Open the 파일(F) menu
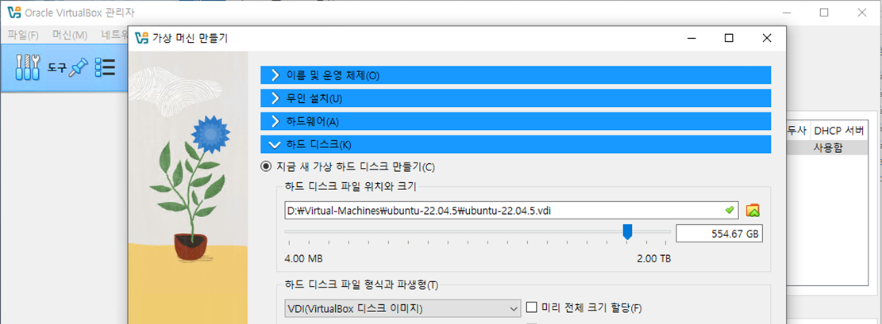Viewport: 882px width, 324px height. [23, 35]
